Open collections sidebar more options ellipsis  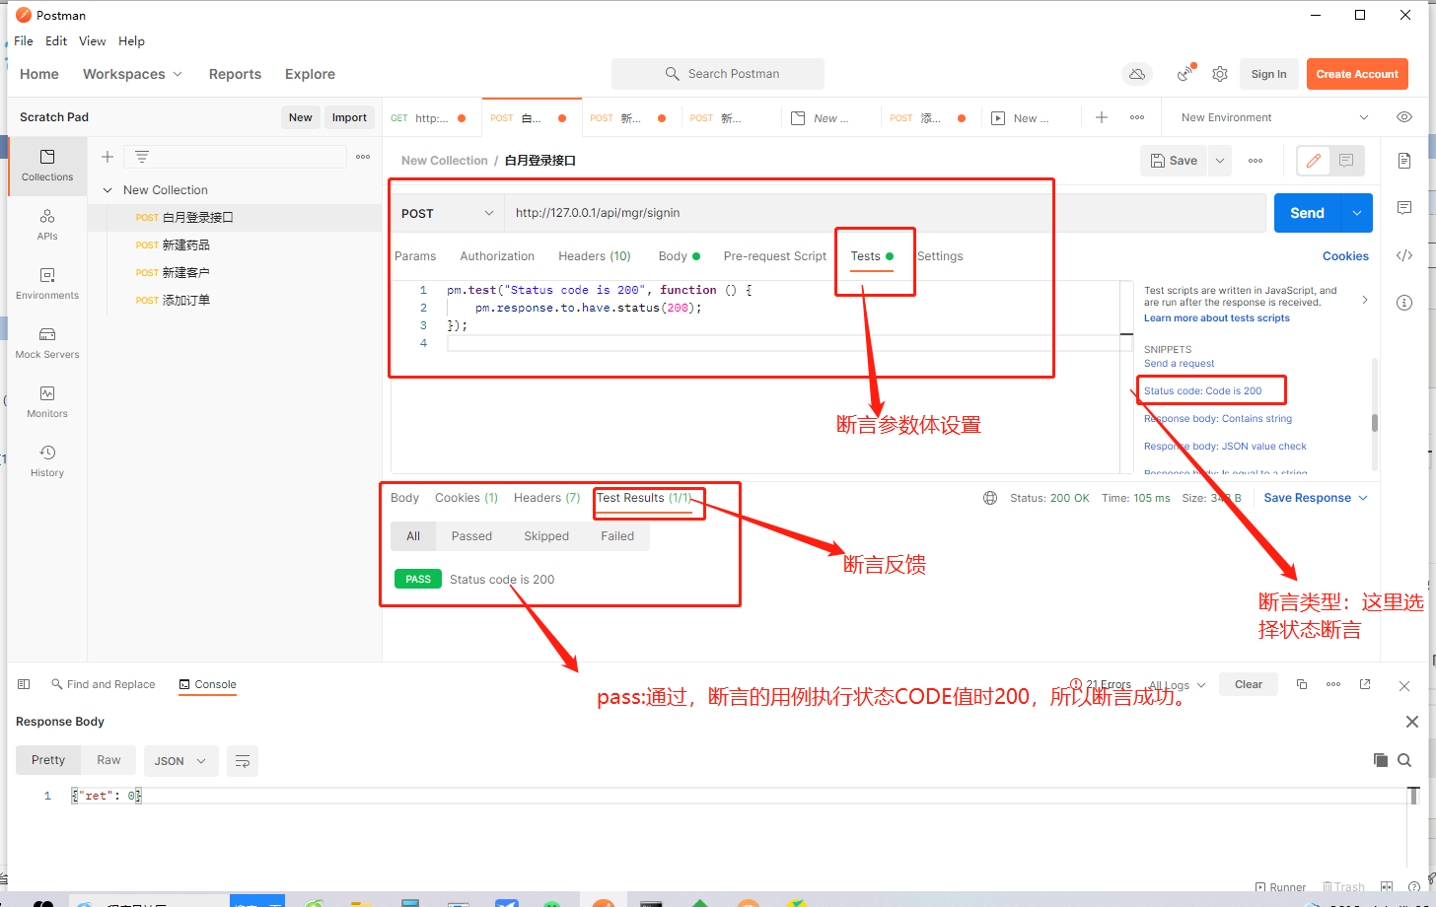(x=363, y=157)
